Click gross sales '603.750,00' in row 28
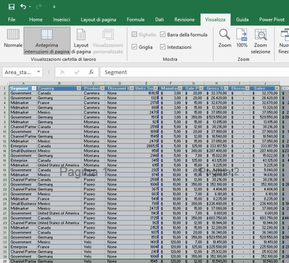This screenshot has height=263, width=289. [217, 218]
